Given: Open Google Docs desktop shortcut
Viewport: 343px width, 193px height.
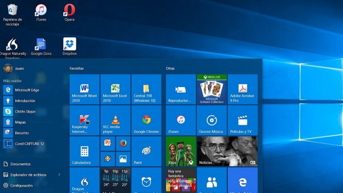Looking at the screenshot, I should click(41, 46).
